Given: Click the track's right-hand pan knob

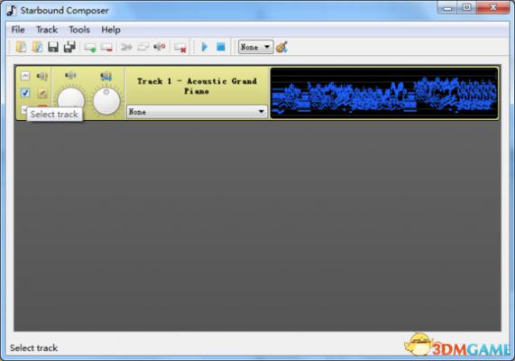Looking at the screenshot, I should click(x=106, y=101).
